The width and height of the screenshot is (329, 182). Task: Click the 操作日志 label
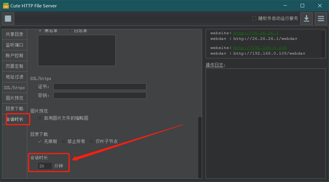(x=215, y=65)
